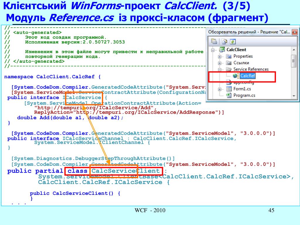
Task: Click the scroll up arrow in Solution Explorer
Action: pyautogui.click(x=294, y=50)
